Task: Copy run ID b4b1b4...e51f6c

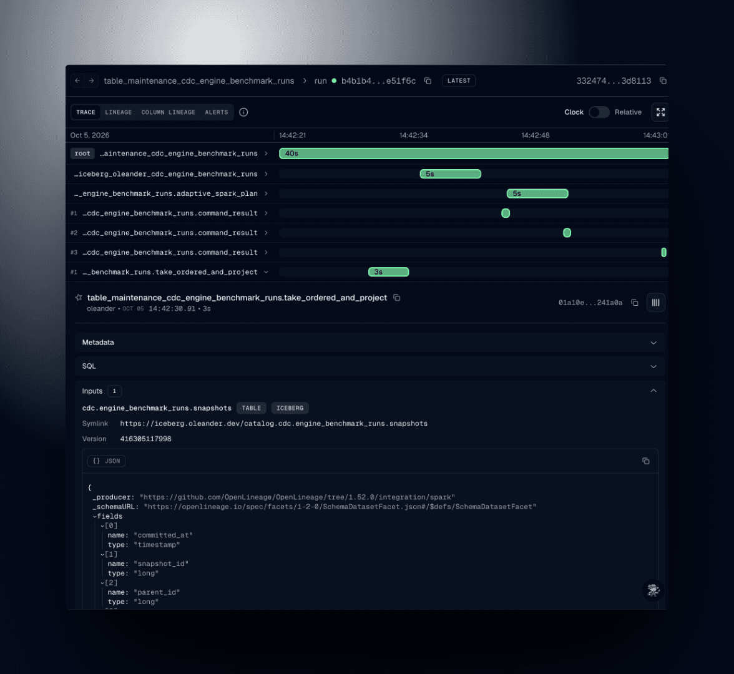Action: pyautogui.click(x=428, y=81)
